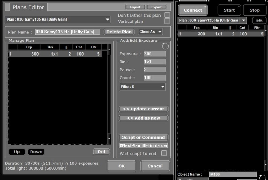Select exposure row 1 in Manage Plan

coord(55,54)
